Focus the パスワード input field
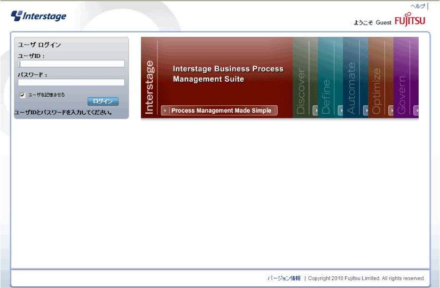 pyautogui.click(x=71, y=82)
